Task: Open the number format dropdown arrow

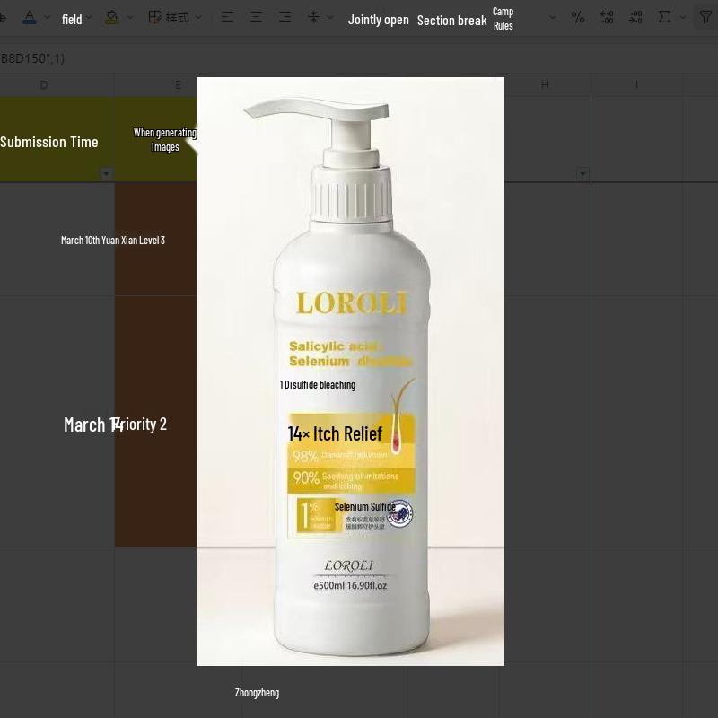Action: (553, 18)
